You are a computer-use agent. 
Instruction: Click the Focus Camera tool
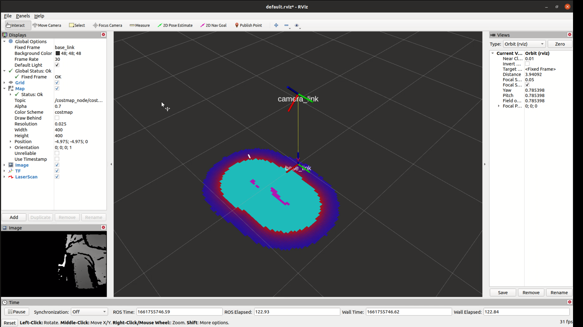(107, 25)
